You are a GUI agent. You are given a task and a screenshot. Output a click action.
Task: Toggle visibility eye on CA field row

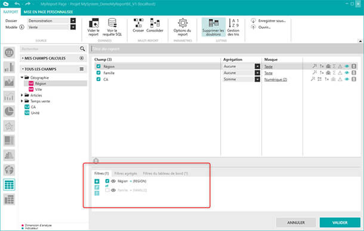coord(347,79)
